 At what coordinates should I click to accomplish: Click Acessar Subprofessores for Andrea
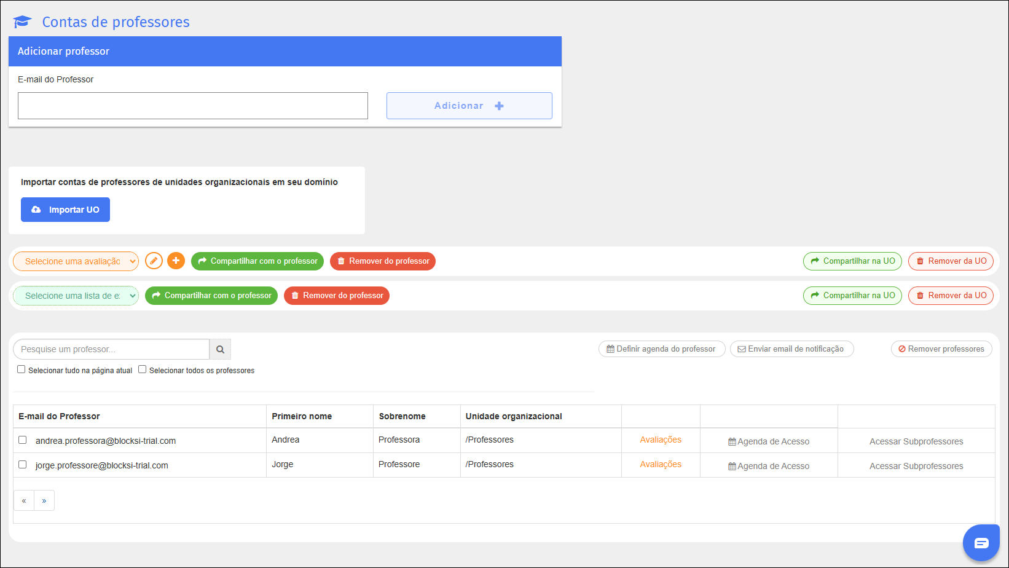pos(916,441)
